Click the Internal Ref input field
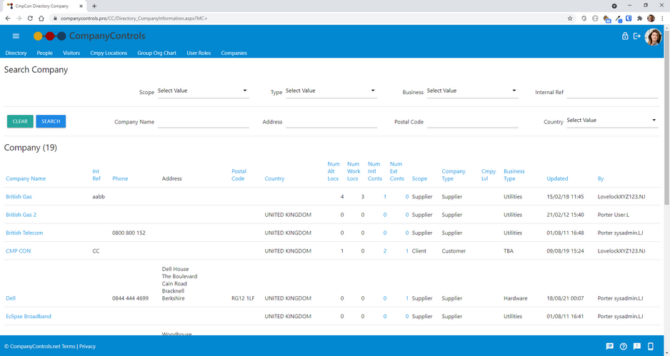The height and width of the screenshot is (356, 670). click(612, 92)
